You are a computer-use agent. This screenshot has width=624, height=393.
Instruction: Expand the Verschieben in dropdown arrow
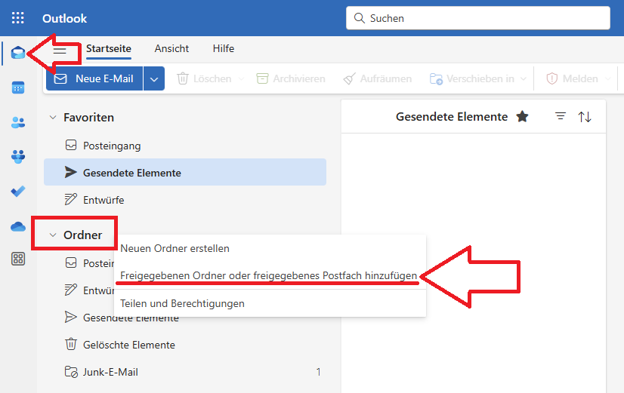coord(524,78)
